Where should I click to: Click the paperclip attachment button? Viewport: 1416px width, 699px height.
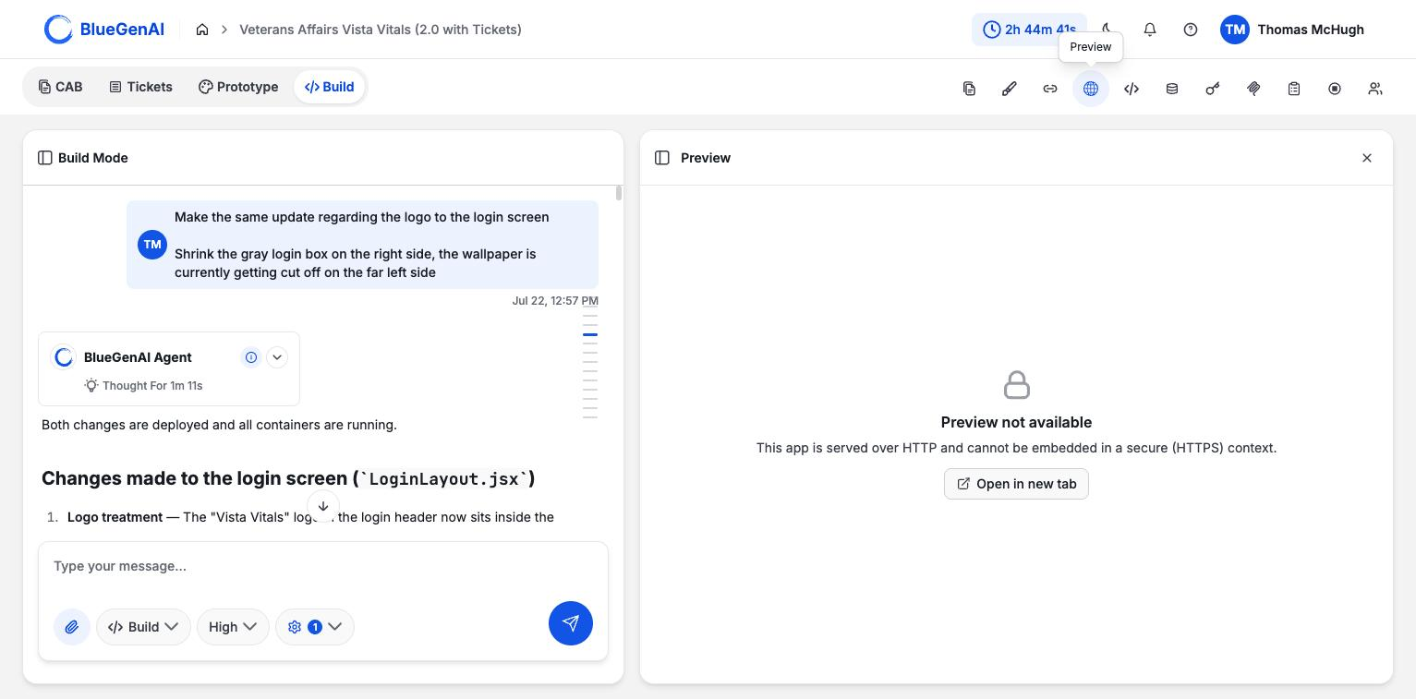click(x=71, y=627)
